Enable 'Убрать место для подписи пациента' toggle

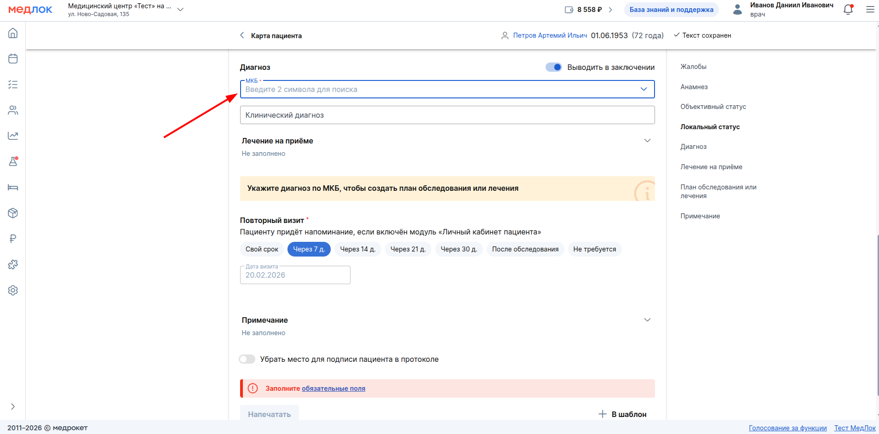pos(247,359)
